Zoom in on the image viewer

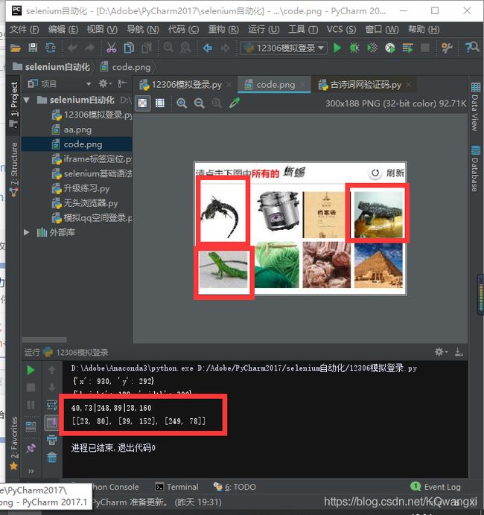pyautogui.click(x=182, y=103)
